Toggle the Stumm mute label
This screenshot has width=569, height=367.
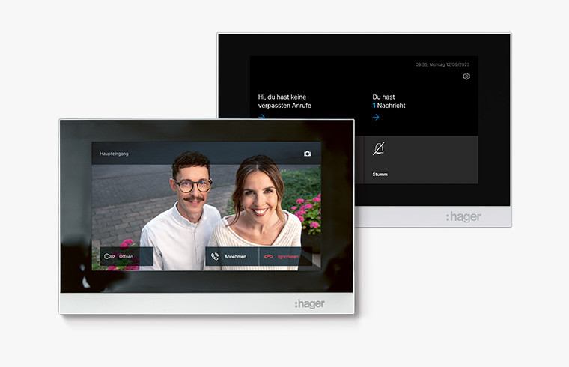[x=380, y=175]
